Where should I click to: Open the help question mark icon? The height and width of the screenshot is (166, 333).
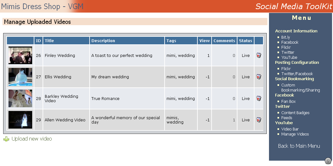[328, 161]
